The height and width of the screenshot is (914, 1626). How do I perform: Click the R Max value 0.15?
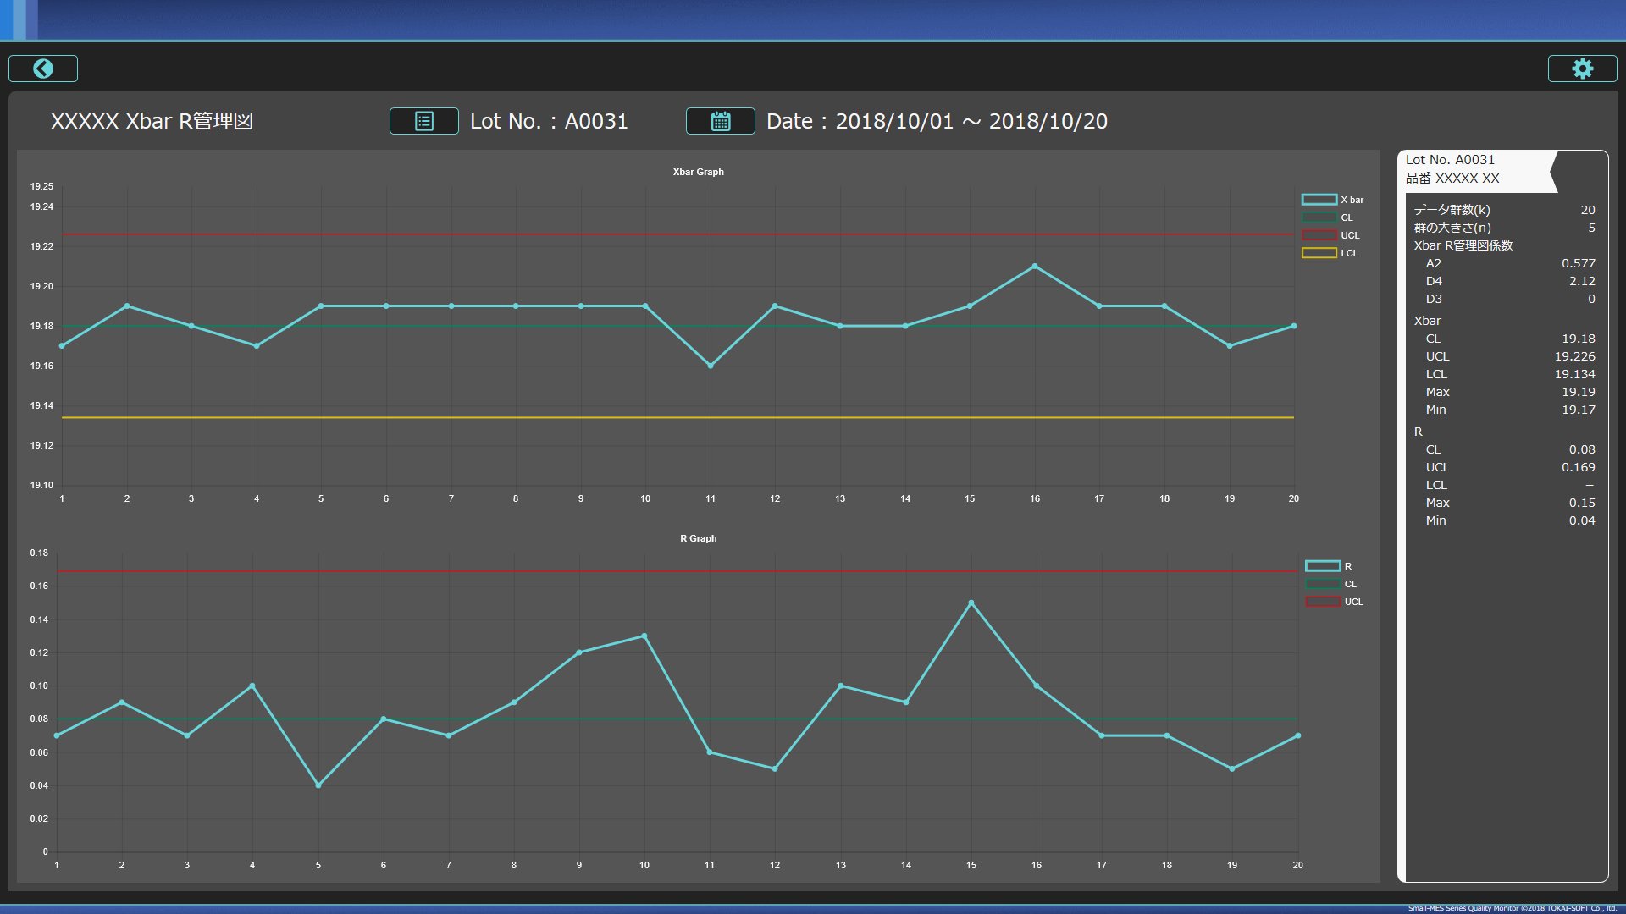[1582, 503]
